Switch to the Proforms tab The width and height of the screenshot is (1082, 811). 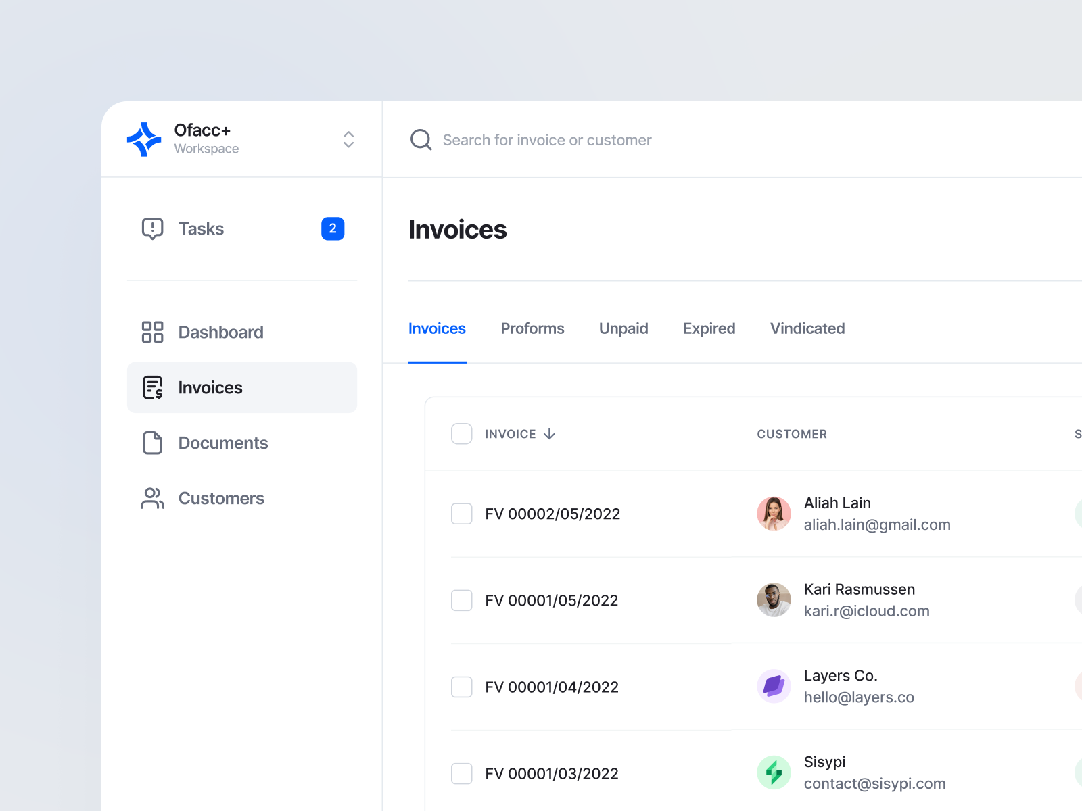(x=532, y=328)
